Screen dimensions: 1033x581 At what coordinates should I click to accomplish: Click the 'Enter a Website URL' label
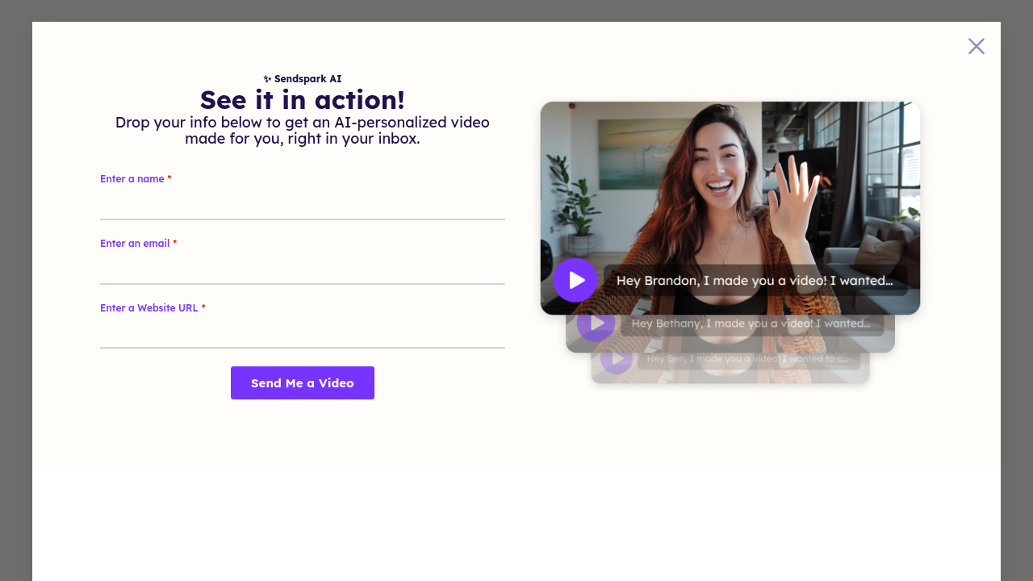148,308
